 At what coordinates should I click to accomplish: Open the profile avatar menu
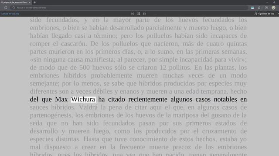(x=273, y=8)
